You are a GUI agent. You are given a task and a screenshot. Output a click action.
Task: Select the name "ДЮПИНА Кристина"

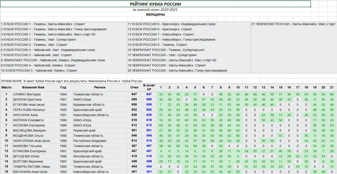27,99
